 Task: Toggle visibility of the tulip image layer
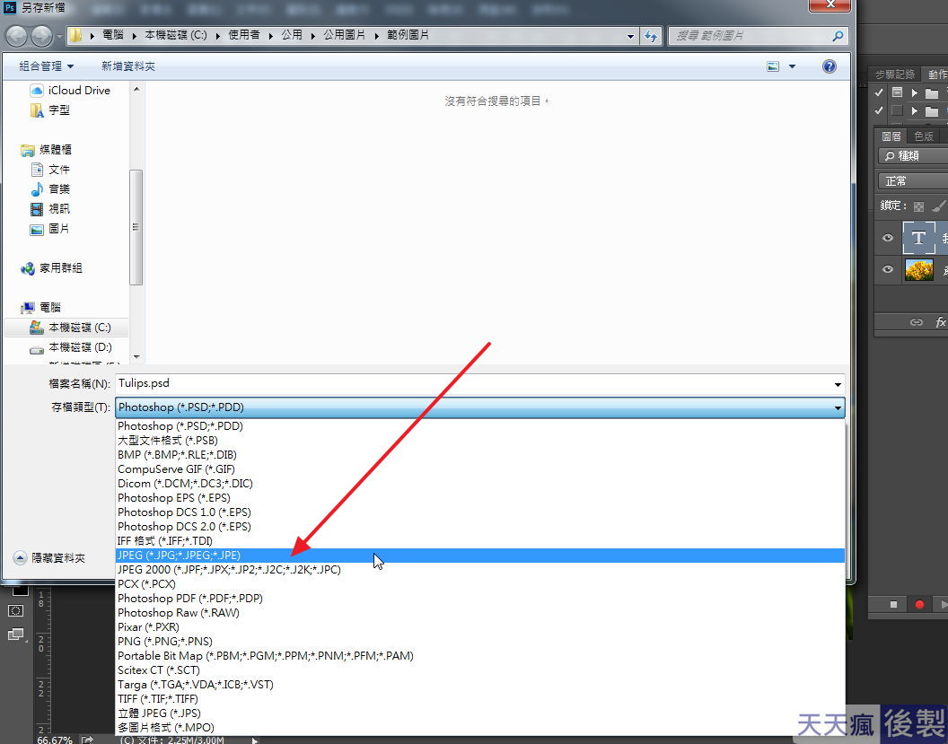(888, 269)
